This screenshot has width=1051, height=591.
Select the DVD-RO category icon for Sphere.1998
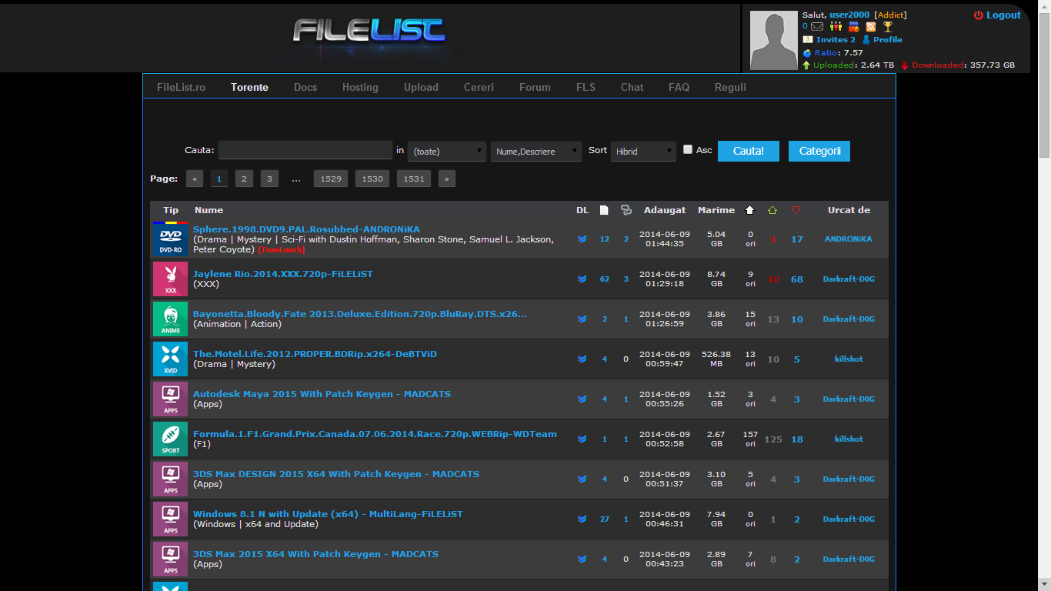tap(170, 239)
